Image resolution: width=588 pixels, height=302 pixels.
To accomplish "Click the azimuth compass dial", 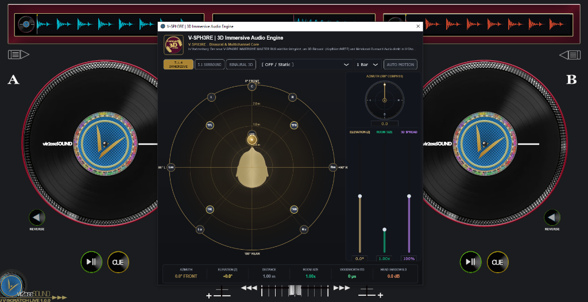I will pos(384,100).
